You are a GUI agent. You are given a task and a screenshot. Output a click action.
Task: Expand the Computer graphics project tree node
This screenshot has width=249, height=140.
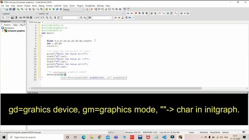click(x=3, y=31)
